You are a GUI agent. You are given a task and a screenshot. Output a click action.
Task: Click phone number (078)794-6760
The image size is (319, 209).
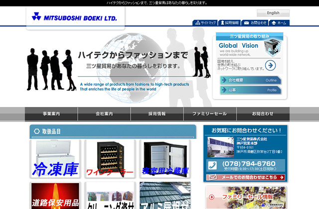point(249,164)
